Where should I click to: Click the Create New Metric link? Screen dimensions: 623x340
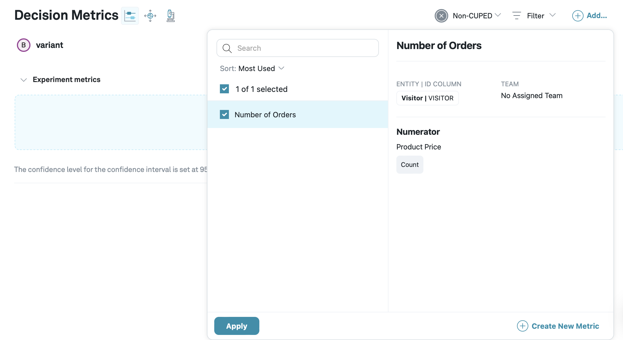[565, 326]
